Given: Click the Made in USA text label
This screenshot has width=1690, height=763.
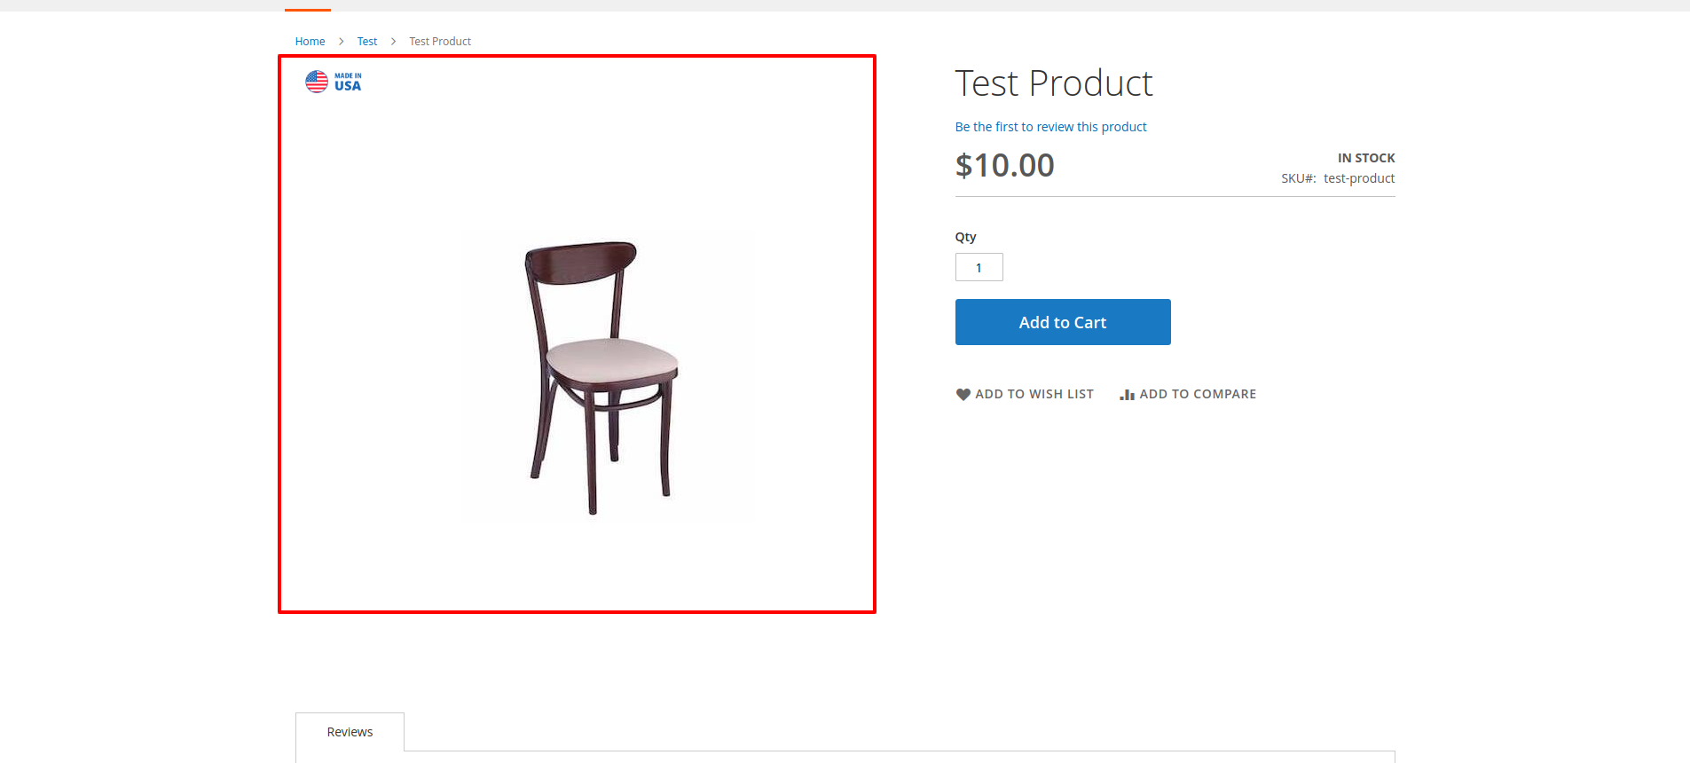Looking at the screenshot, I should 348,83.
